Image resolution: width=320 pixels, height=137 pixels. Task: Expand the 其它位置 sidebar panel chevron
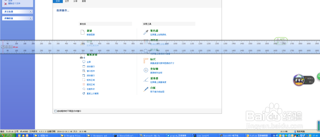coord(30,12)
